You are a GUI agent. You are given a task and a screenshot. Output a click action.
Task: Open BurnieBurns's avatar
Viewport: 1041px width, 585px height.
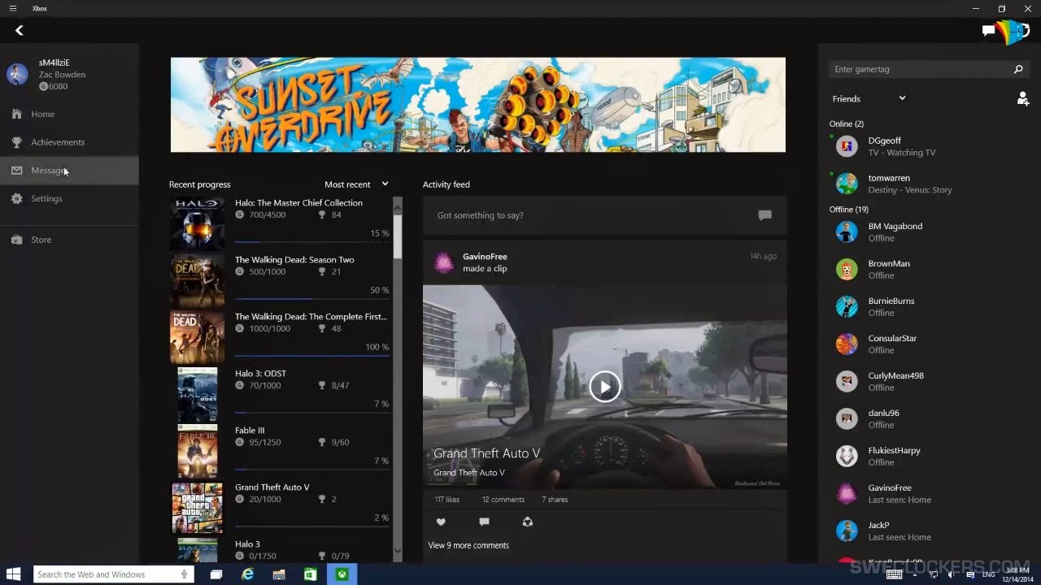pyautogui.click(x=847, y=307)
